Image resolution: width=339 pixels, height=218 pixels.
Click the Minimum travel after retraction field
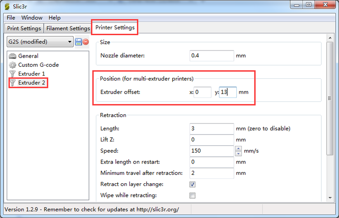pyautogui.click(x=212, y=173)
